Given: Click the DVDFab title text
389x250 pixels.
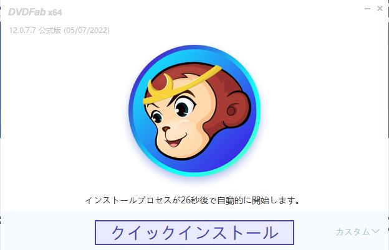Looking at the screenshot, I should tap(27, 12).
